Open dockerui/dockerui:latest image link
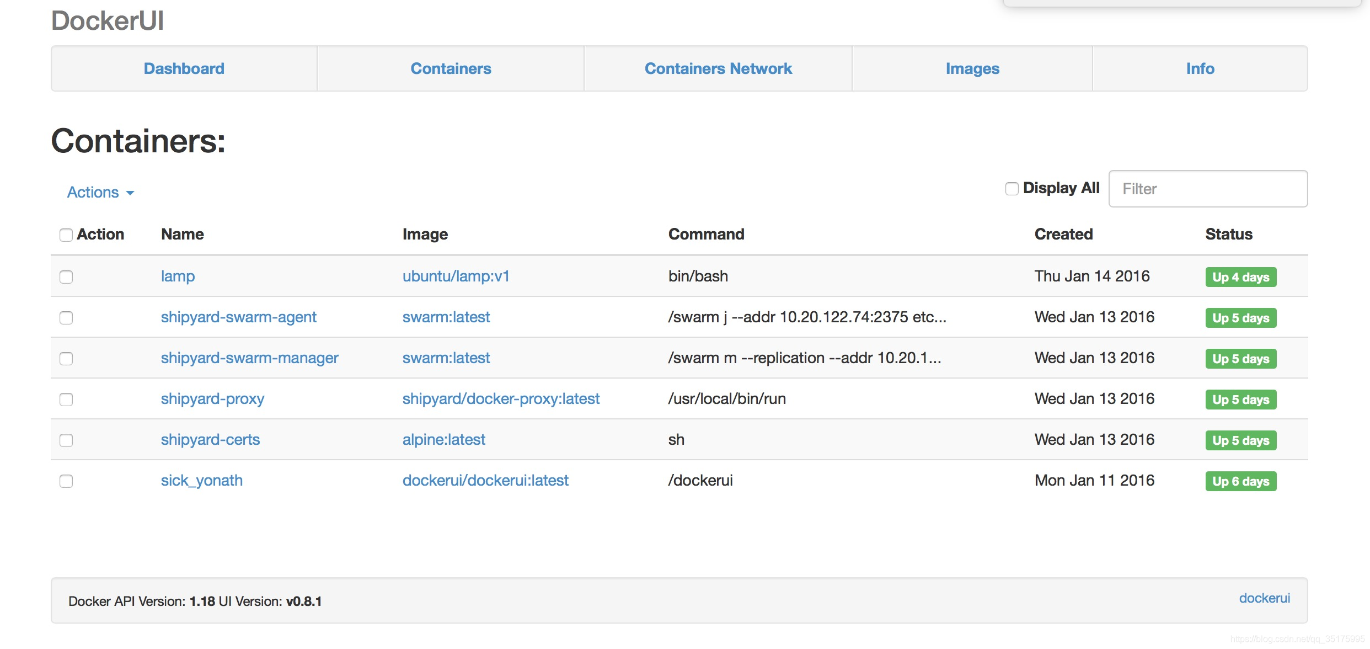1370x649 pixels. (x=485, y=480)
